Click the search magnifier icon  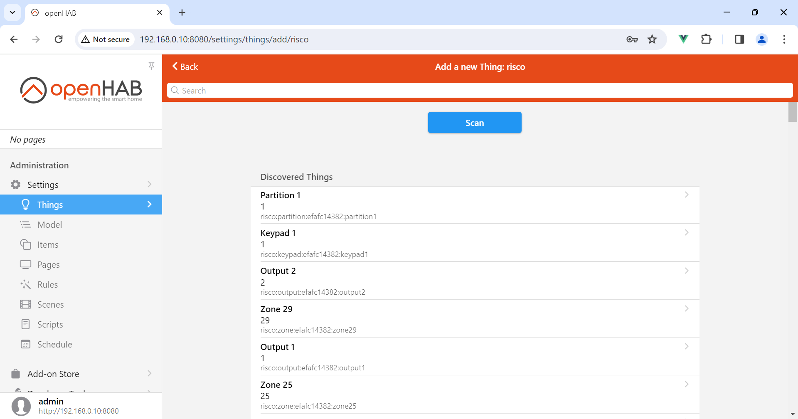click(x=175, y=90)
